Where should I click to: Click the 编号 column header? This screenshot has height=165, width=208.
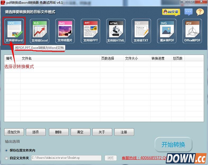pos(12,58)
